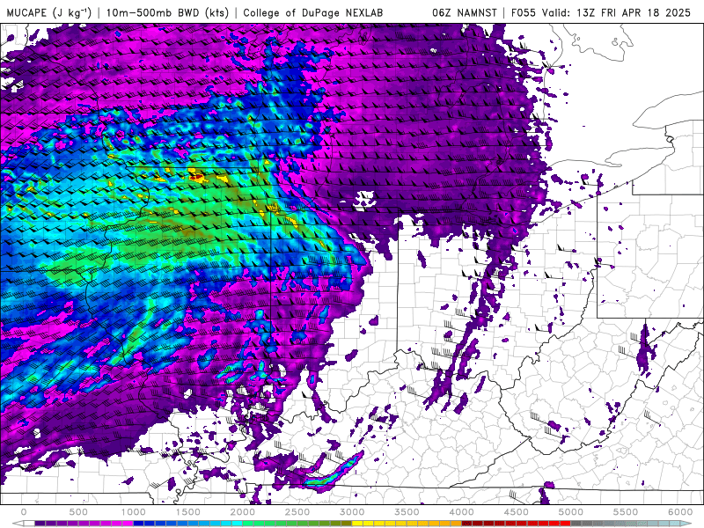This screenshot has width=704, height=528.
Task: Click the 1500 label on the color scale
Action: pos(188,512)
